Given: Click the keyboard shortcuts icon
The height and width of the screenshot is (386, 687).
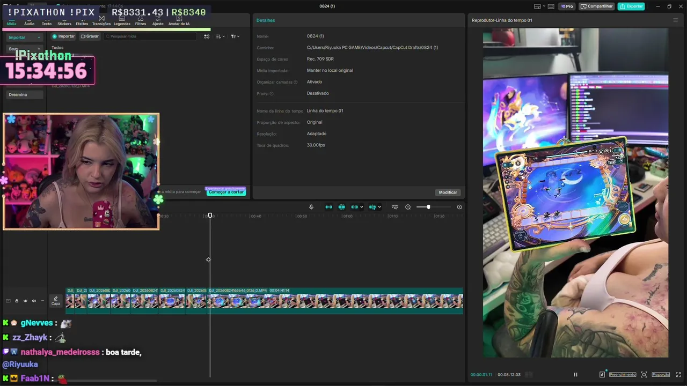Looking at the screenshot, I should click(x=551, y=6).
